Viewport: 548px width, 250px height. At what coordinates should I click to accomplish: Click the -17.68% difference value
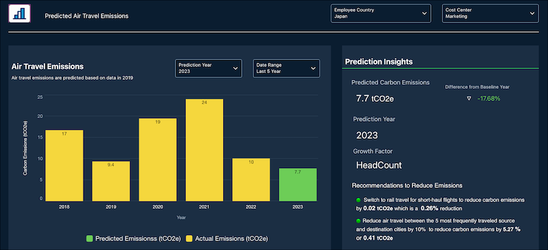(488, 99)
